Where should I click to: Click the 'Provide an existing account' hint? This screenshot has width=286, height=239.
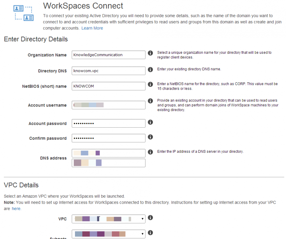click(218, 105)
